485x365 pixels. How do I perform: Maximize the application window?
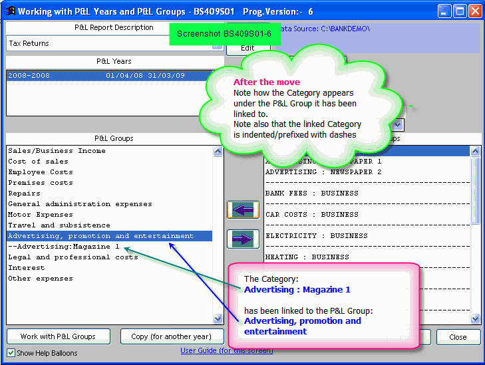click(x=460, y=11)
